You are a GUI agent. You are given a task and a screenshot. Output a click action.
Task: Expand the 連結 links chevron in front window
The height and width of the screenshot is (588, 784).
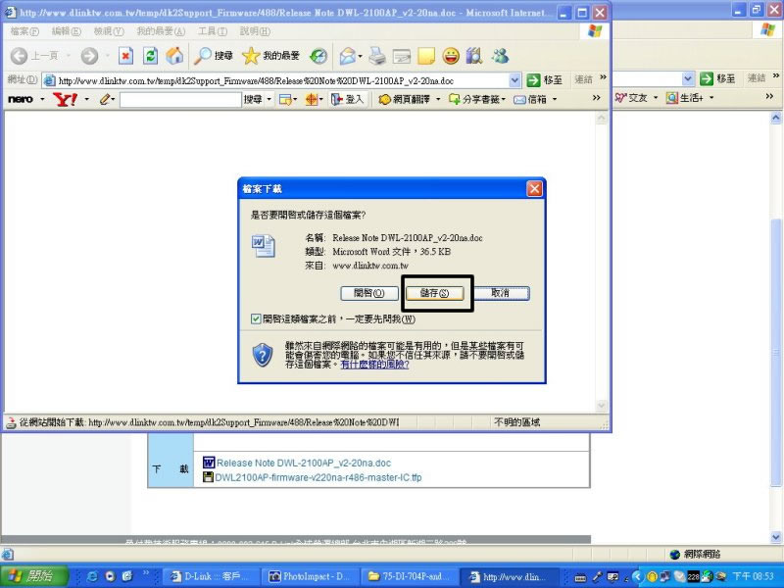click(x=603, y=77)
